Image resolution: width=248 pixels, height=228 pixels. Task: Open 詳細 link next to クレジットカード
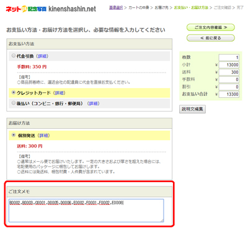[x=60, y=93]
